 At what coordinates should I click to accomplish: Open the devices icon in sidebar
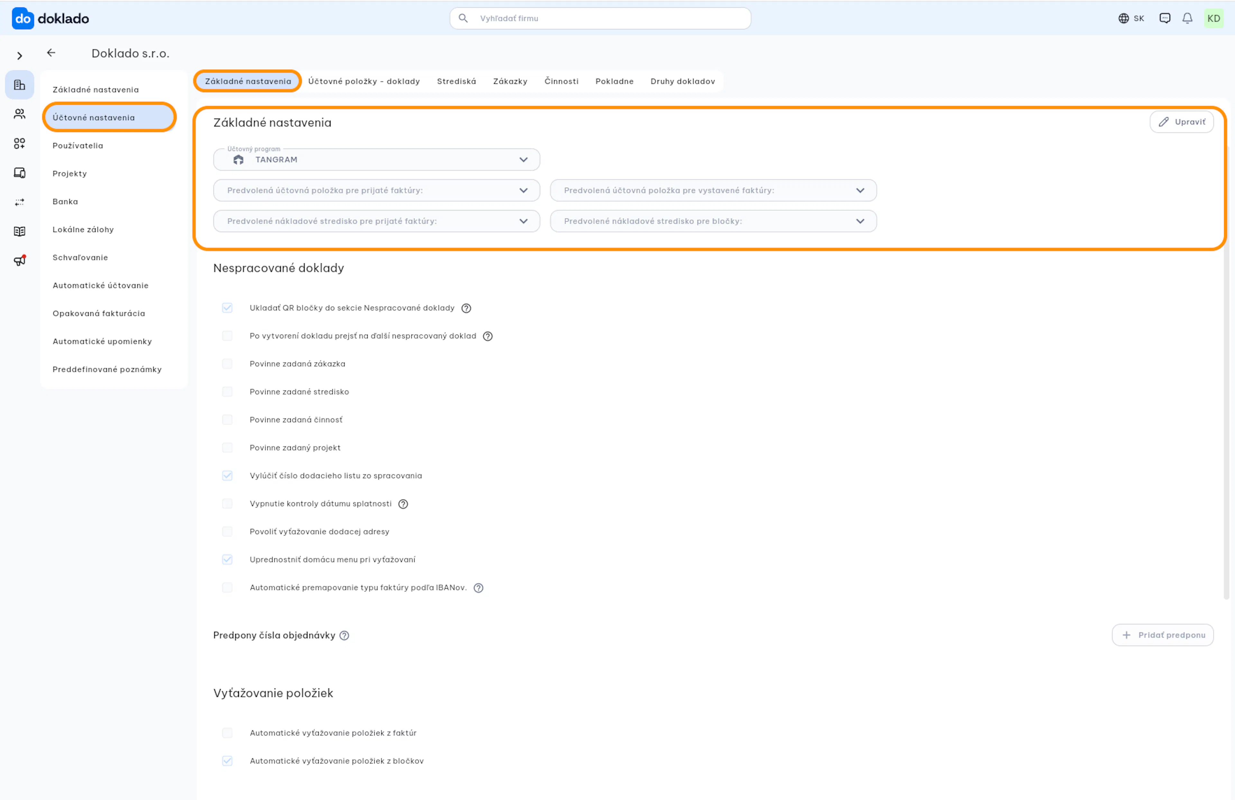pos(19,173)
